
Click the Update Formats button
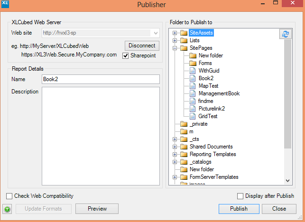click(44, 209)
